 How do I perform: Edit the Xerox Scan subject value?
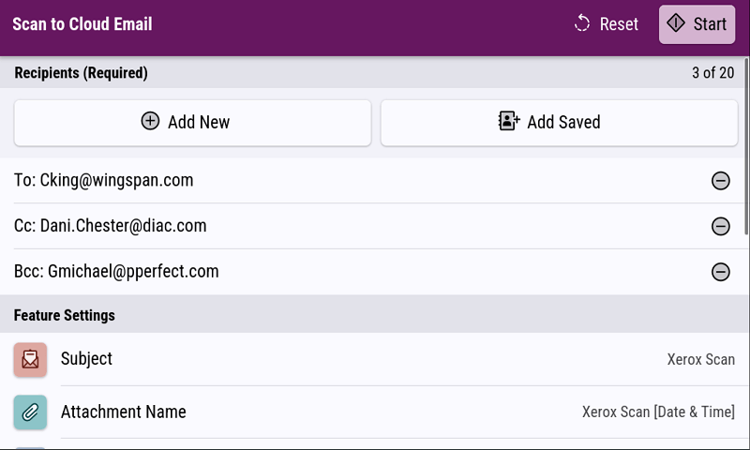(x=700, y=359)
